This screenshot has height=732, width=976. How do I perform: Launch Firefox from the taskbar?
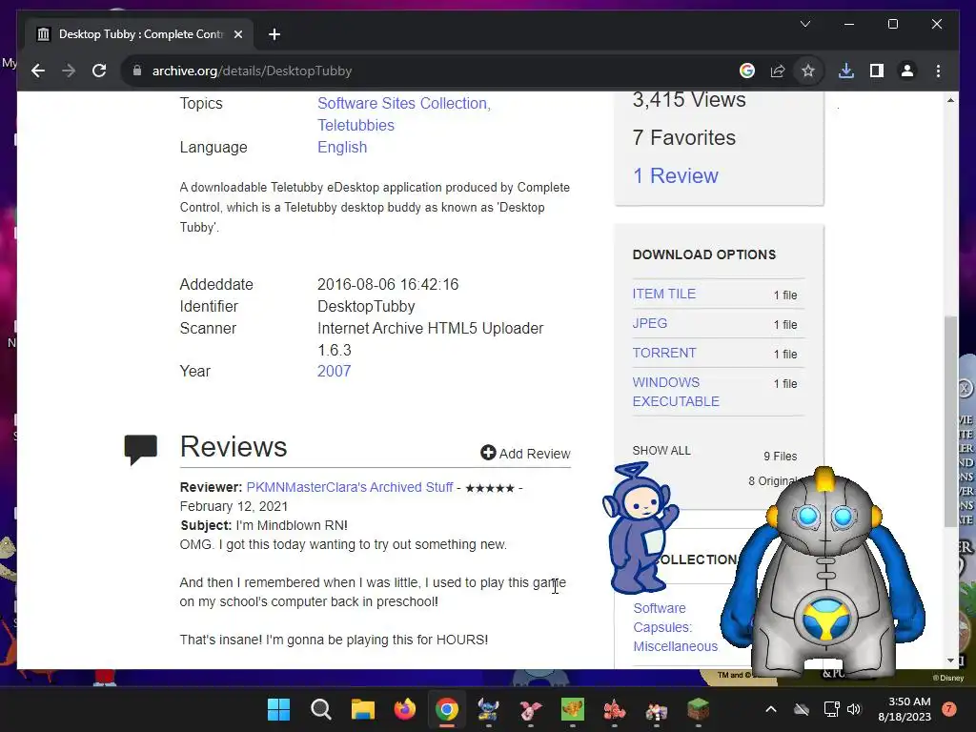pos(404,709)
